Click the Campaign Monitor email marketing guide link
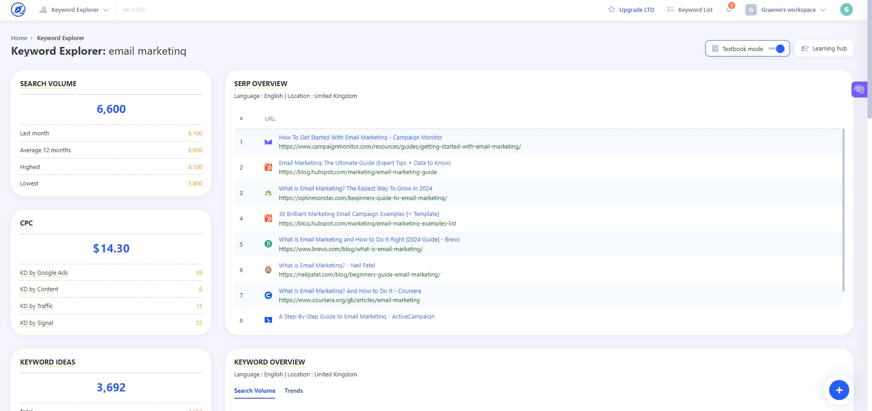 [x=360, y=137]
